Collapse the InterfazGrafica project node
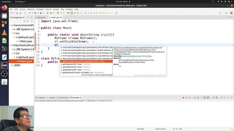 click(x=10, y=45)
